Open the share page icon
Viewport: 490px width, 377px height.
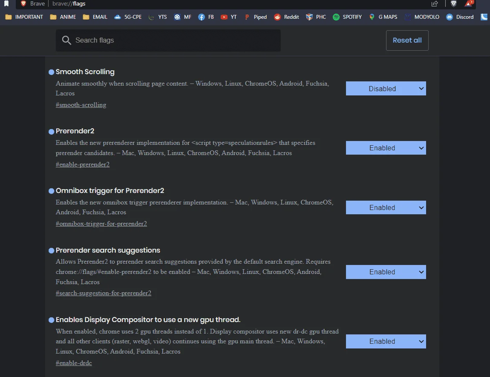pos(435,4)
